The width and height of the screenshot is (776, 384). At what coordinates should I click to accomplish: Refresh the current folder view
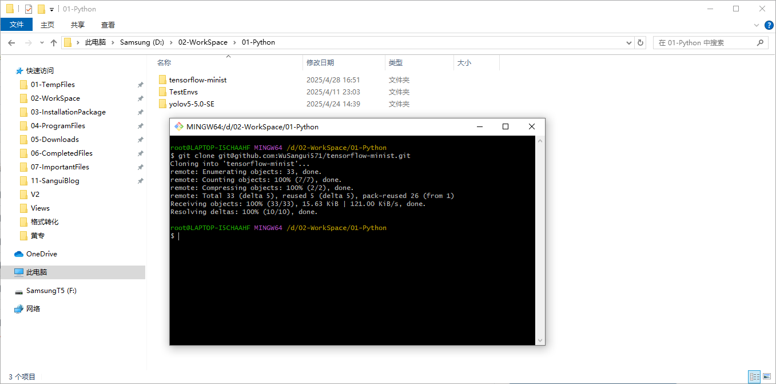coord(641,42)
